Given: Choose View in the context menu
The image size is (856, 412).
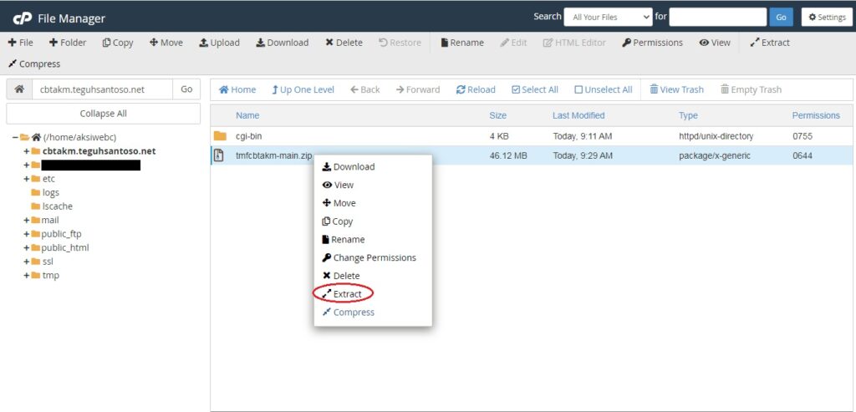Looking at the screenshot, I should pos(338,185).
